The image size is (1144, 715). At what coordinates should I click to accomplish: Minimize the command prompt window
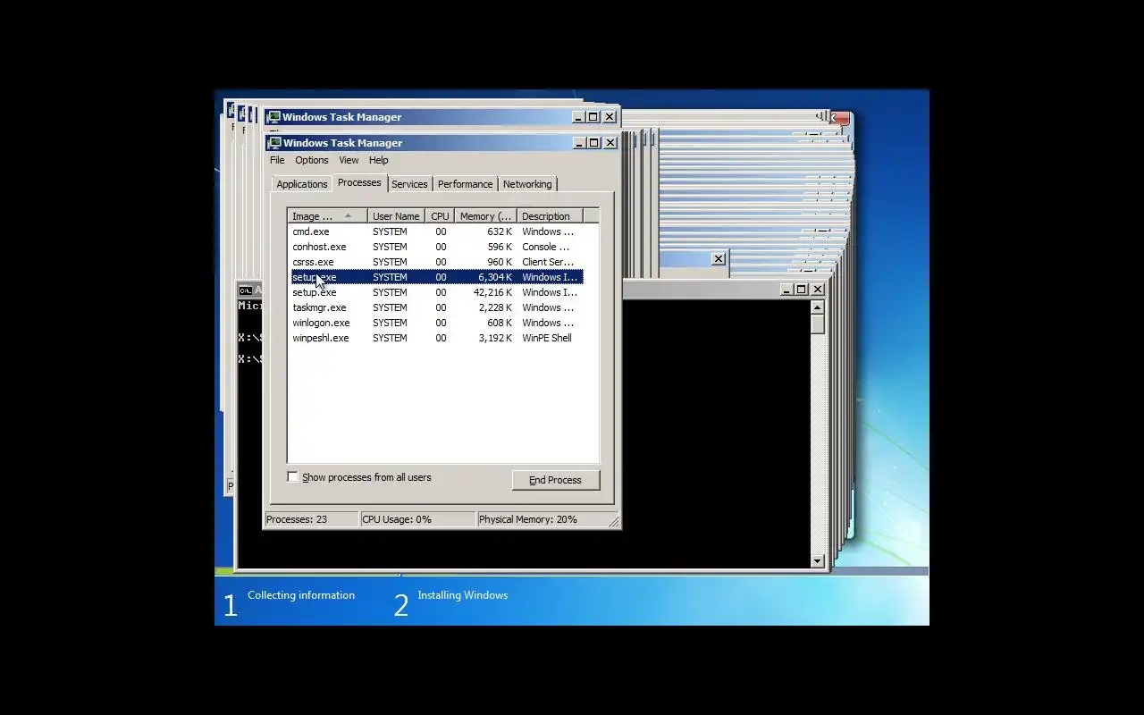click(786, 290)
